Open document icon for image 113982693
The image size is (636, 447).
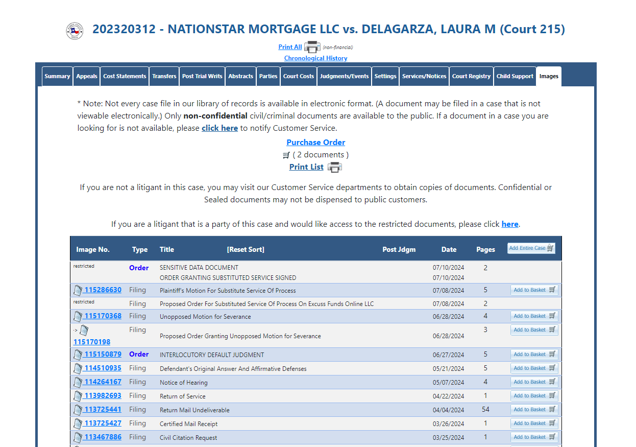(78, 396)
